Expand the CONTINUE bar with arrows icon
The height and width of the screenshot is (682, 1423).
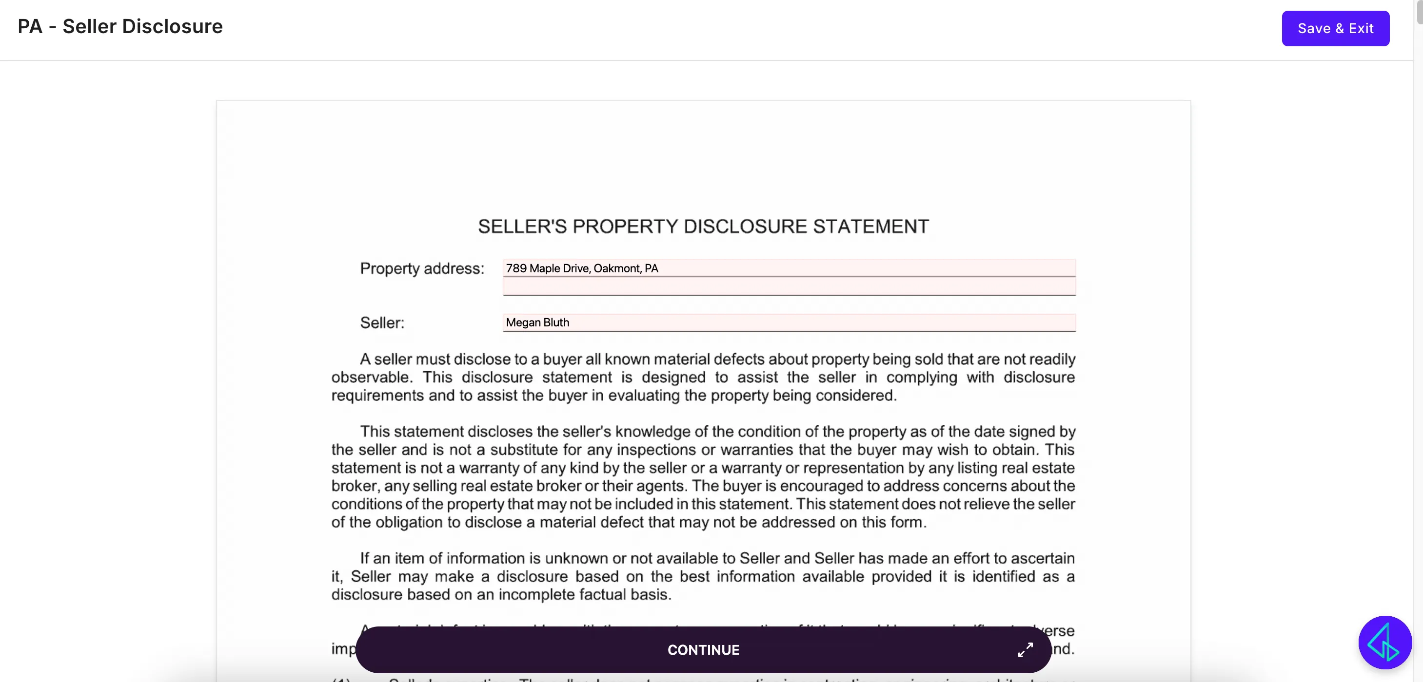pyautogui.click(x=1025, y=649)
